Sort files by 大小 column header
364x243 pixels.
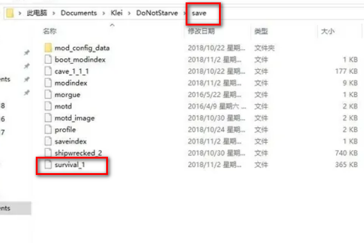click(x=328, y=31)
